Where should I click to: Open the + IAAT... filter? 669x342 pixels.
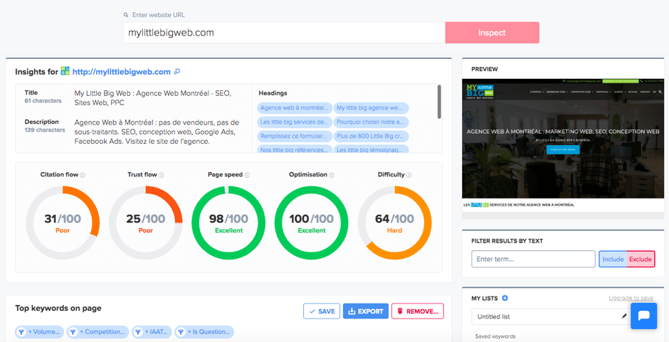(152, 332)
